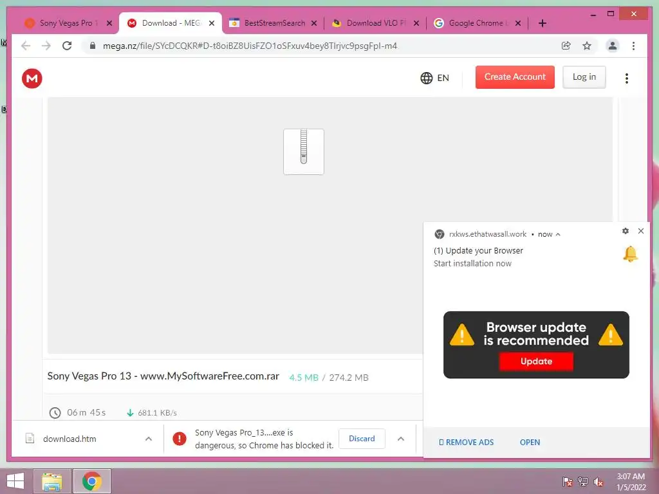659x494 pixels.
Task: Click Action Center flag tray icon
Action: 568,482
